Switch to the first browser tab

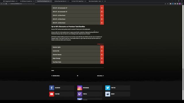pyautogui.click(x=9, y=1)
